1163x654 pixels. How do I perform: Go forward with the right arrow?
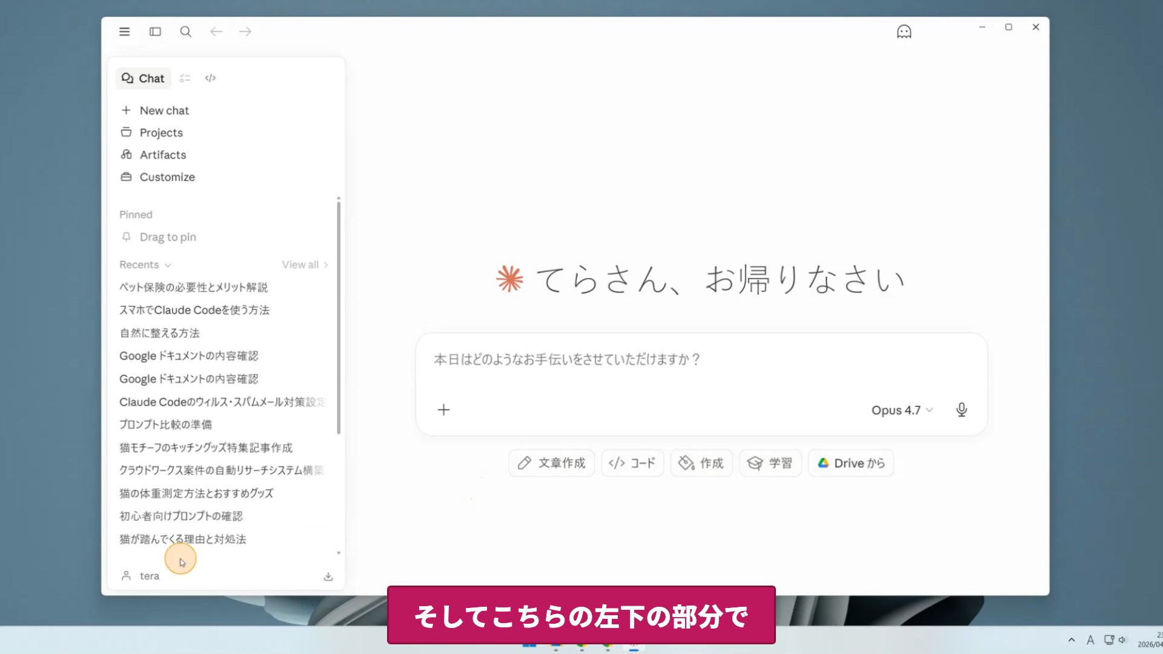coord(245,31)
